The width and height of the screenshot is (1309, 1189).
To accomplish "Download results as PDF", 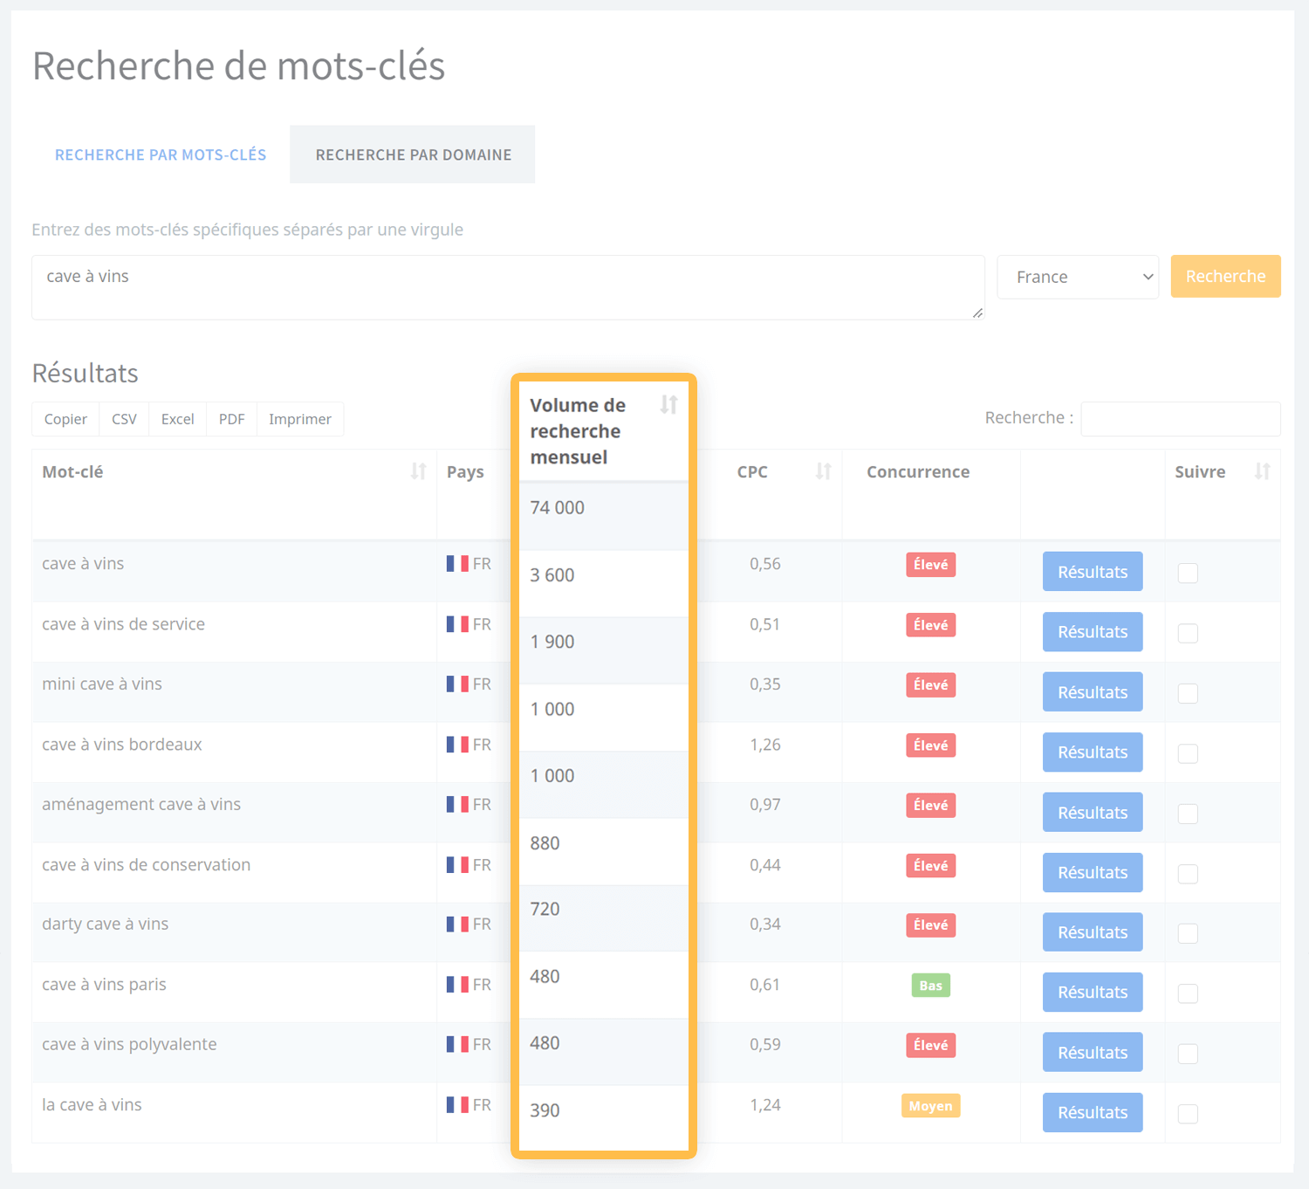I will coord(231,419).
